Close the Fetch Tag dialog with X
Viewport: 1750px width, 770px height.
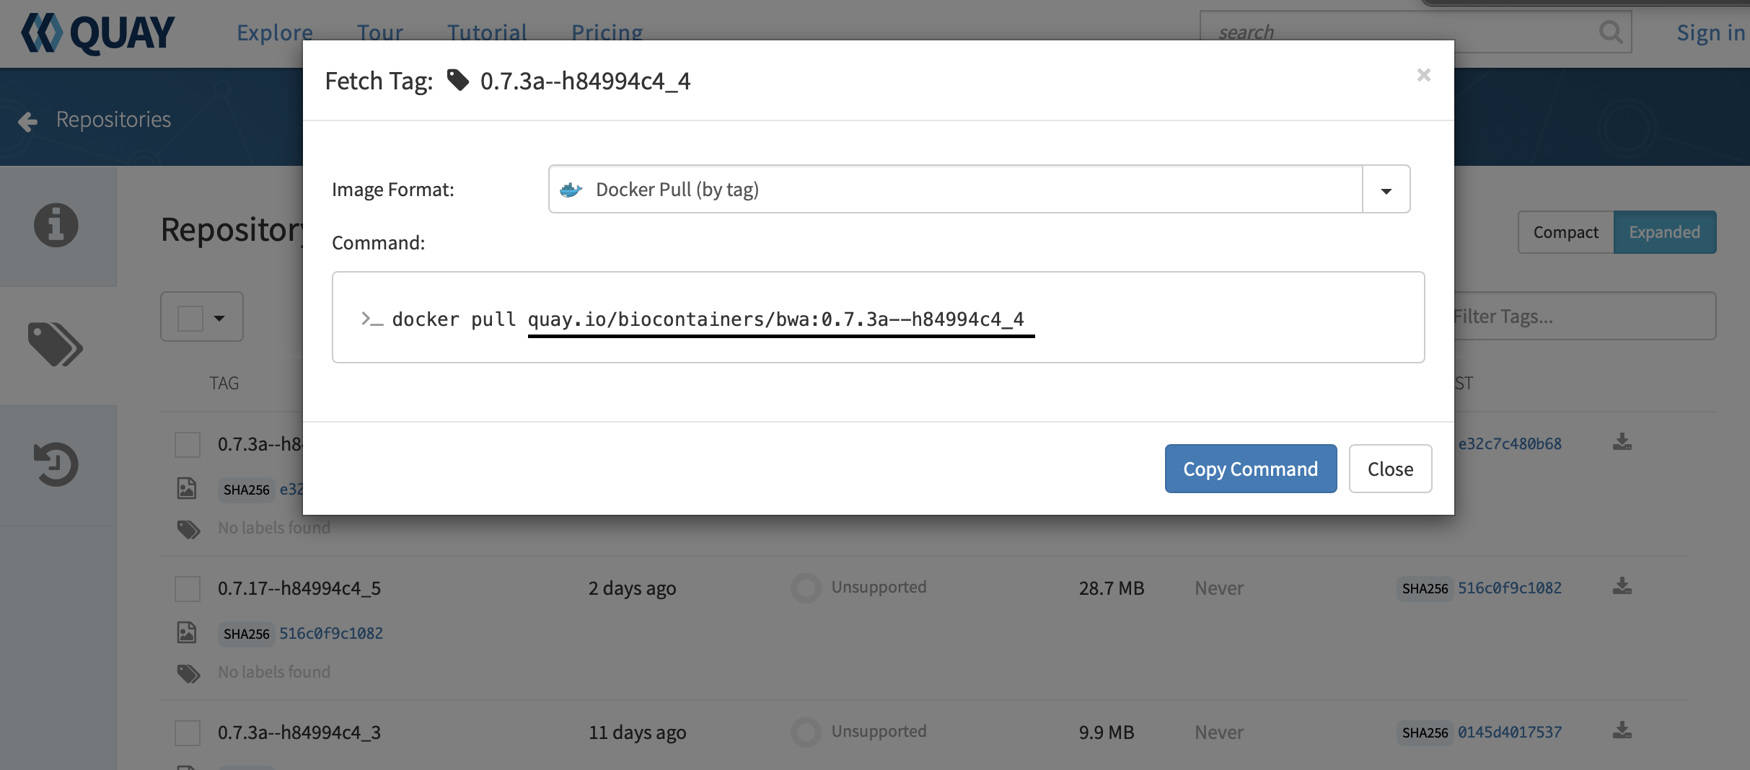(1423, 75)
